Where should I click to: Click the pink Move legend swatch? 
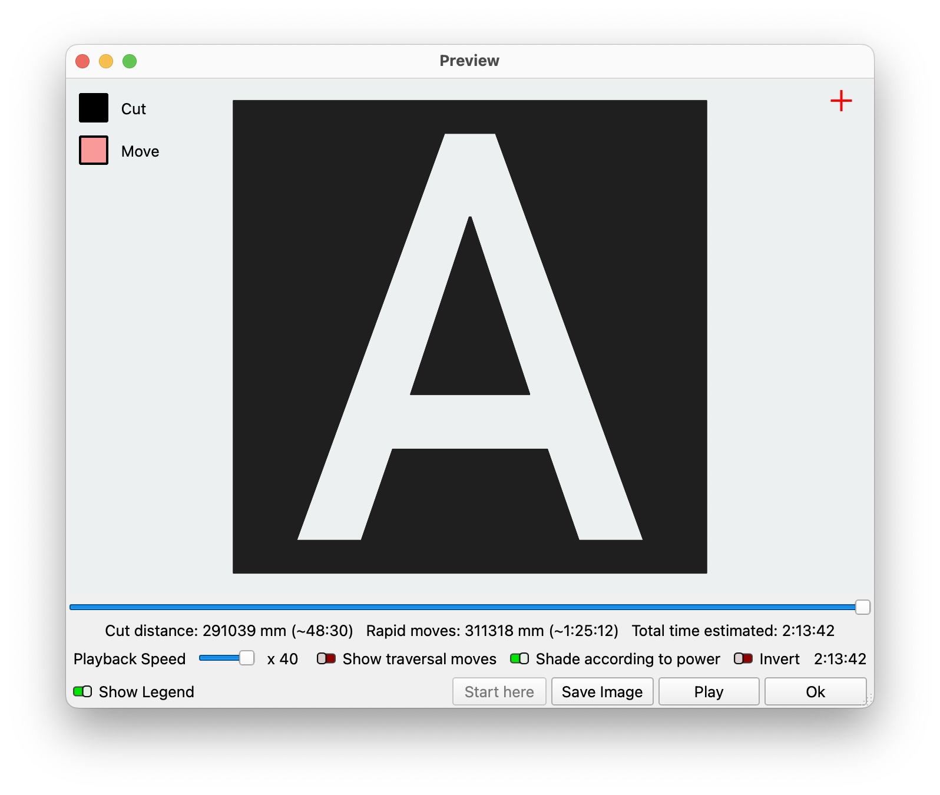[94, 150]
